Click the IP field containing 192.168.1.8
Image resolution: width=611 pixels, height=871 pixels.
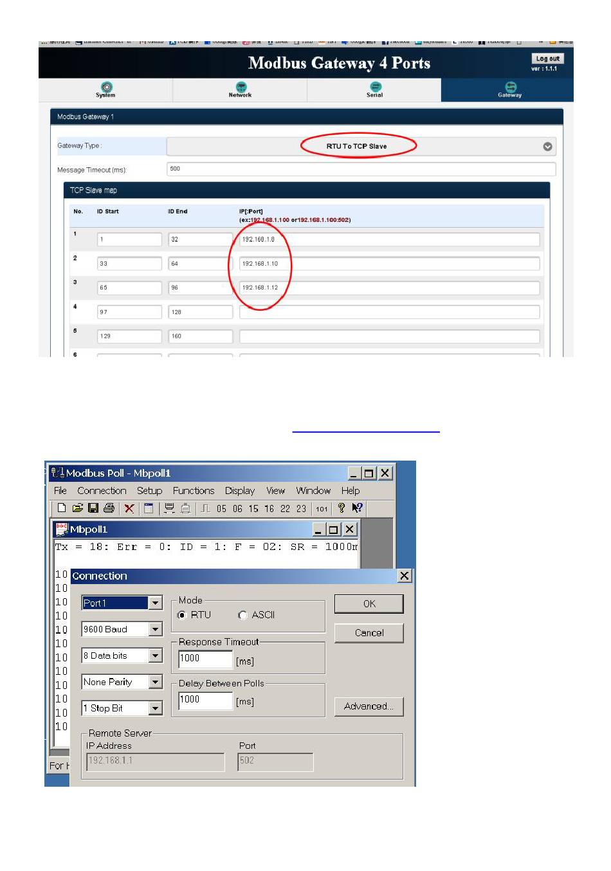click(389, 239)
